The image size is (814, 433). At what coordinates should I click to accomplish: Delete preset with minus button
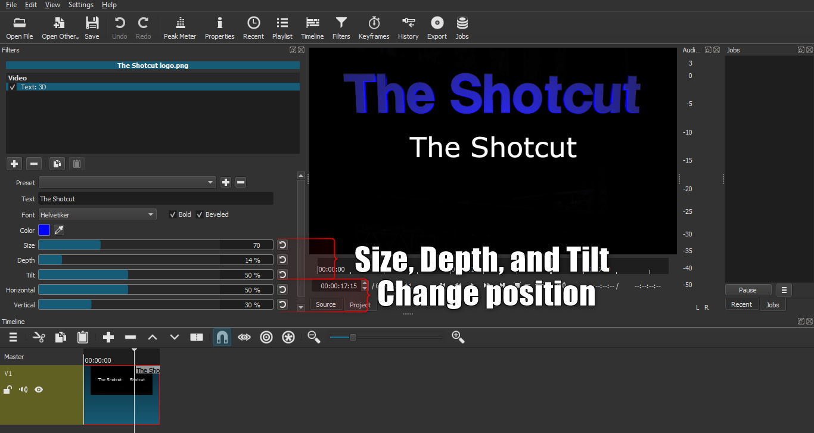(241, 182)
